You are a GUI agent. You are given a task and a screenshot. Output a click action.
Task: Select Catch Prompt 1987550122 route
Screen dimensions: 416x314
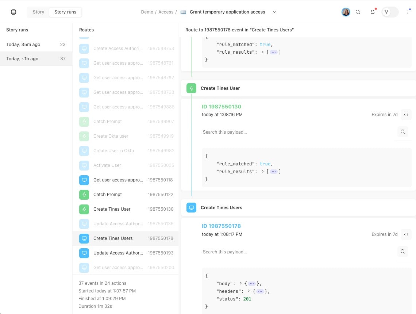(126, 195)
